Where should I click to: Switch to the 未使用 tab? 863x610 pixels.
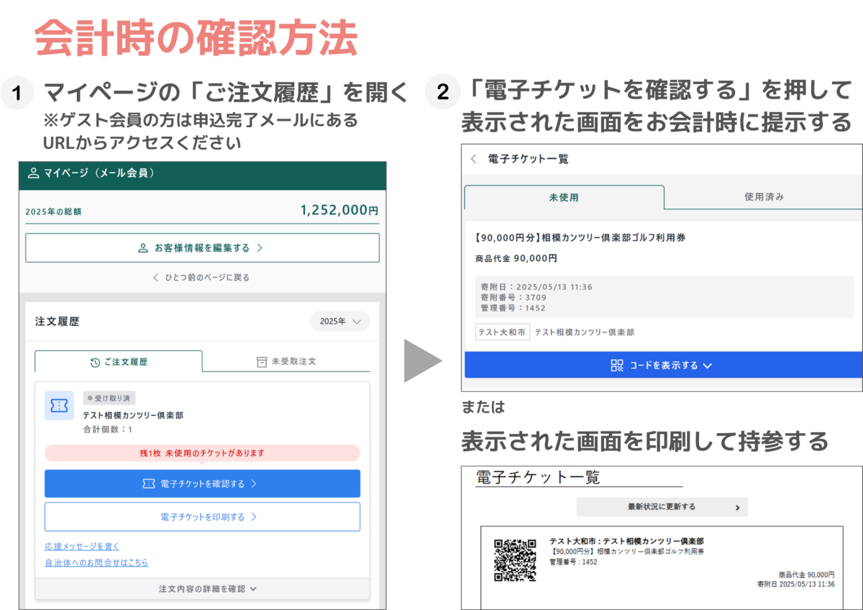564,197
